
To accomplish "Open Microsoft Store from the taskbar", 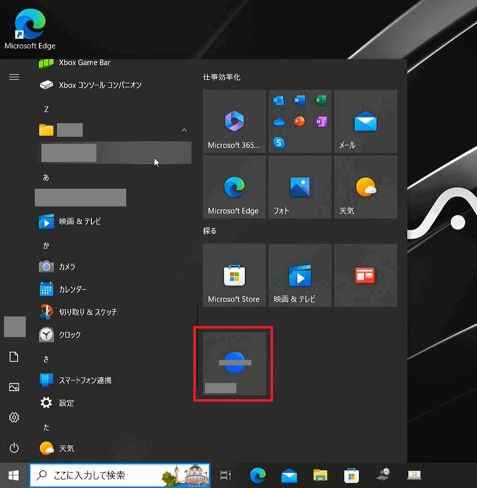I will pos(351,475).
